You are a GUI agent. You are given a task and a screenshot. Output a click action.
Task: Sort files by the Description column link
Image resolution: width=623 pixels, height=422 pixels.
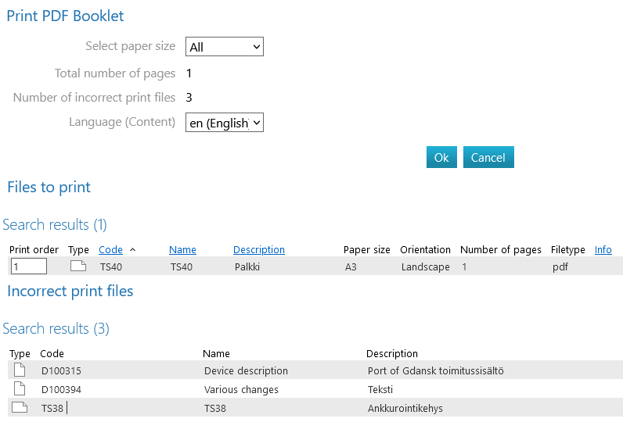click(x=258, y=250)
